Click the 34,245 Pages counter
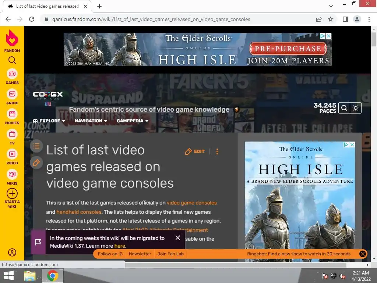Image resolution: width=377 pixels, height=283 pixels. coord(325,108)
